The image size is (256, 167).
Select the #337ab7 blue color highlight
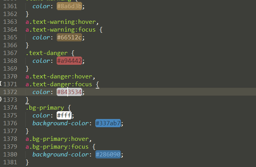109,123
